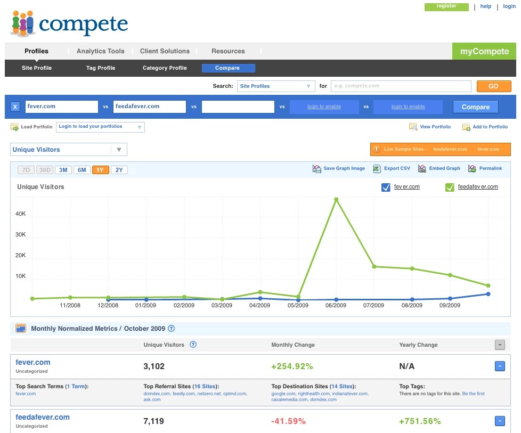Image resolution: width=521 pixels, height=433 pixels.
Task: Click the login link at top
Action: click(509, 6)
